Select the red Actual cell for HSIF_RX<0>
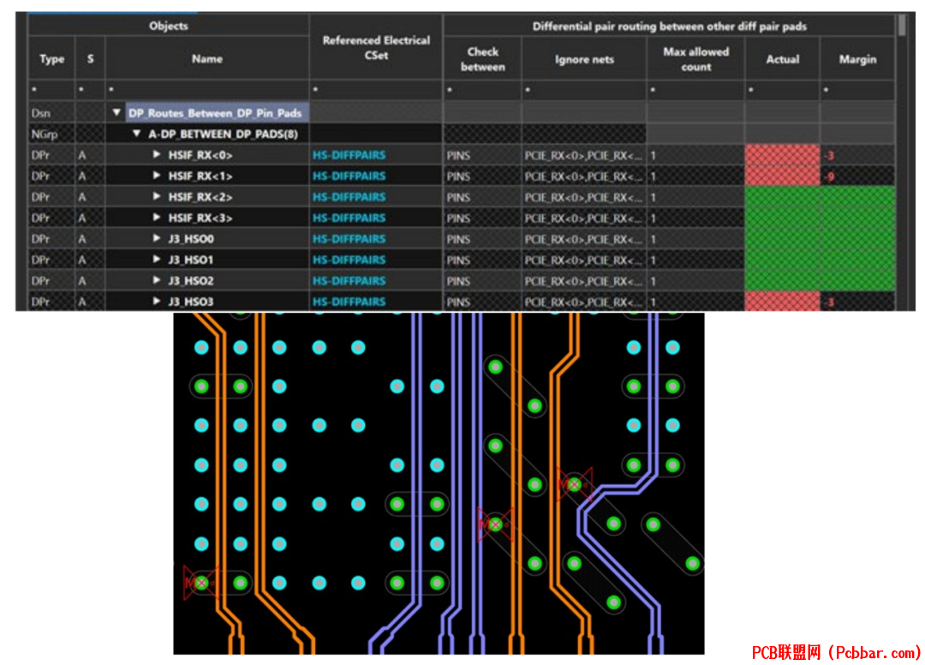This screenshot has height=665, width=925. pyautogui.click(x=782, y=155)
